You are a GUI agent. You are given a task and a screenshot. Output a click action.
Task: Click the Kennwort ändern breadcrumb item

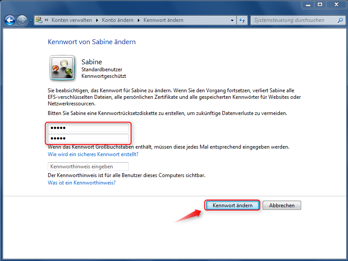[163, 21]
